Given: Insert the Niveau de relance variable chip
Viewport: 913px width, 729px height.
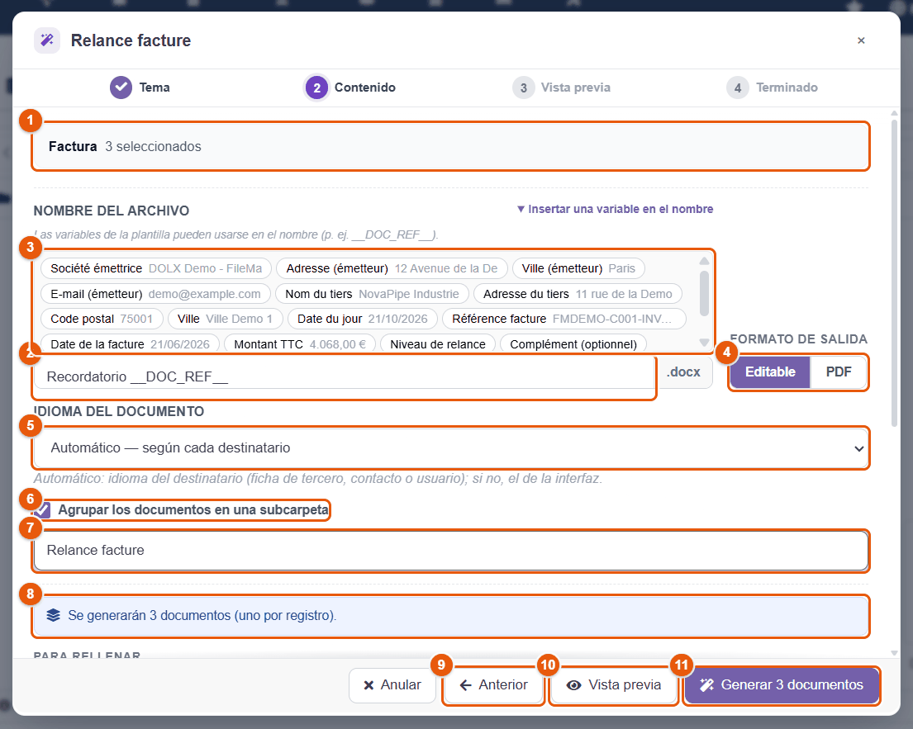Looking at the screenshot, I should [438, 343].
